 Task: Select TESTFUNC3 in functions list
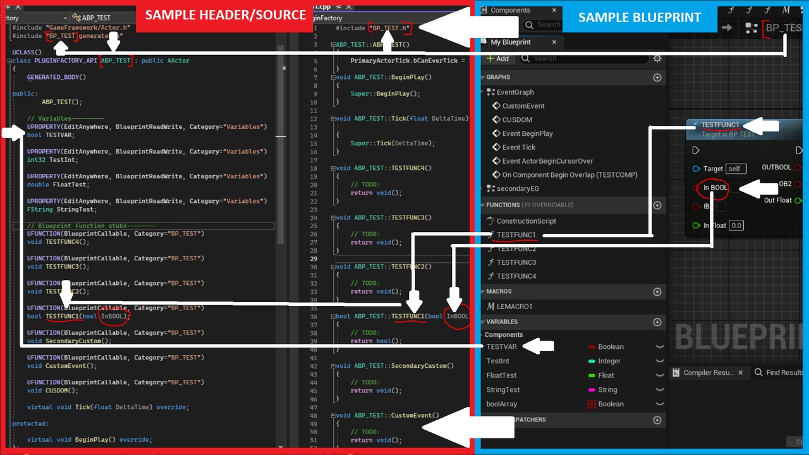[x=516, y=262]
